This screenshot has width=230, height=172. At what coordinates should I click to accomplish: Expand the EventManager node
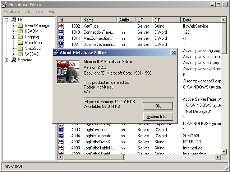coord(13,25)
